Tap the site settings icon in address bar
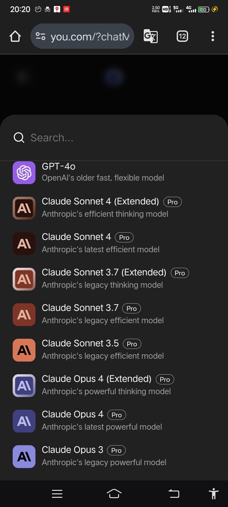228x507 pixels. [41, 36]
